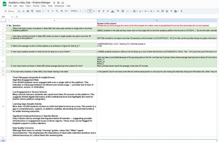Open the Help menu
Image resolution: width=219 pixels, height=142 pixels.
pyautogui.click(x=68, y=6)
